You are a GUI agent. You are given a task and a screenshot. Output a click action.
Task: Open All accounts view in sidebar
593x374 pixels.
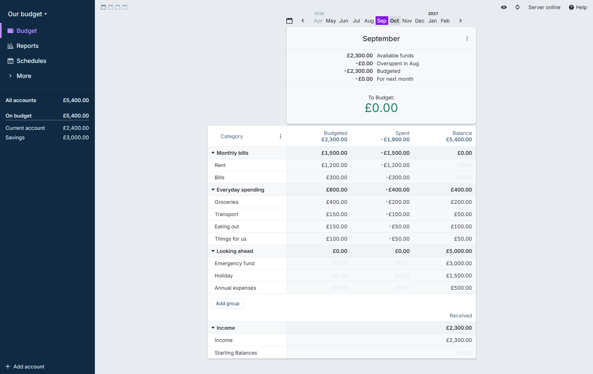click(x=47, y=100)
